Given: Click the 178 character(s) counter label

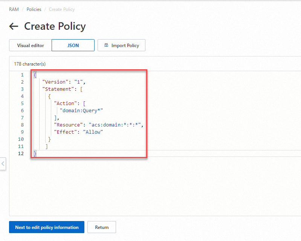Looking at the screenshot, I should pyautogui.click(x=30, y=64).
